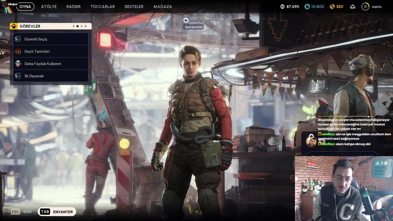Image resolution: width=393 pixels, height=221 pixels.
Task: Click the ESC key hint
Action: click(15, 212)
